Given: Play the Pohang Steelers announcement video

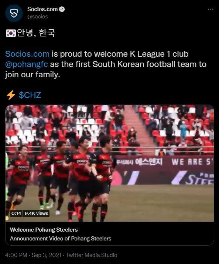Looking at the screenshot, I should click(110, 163).
